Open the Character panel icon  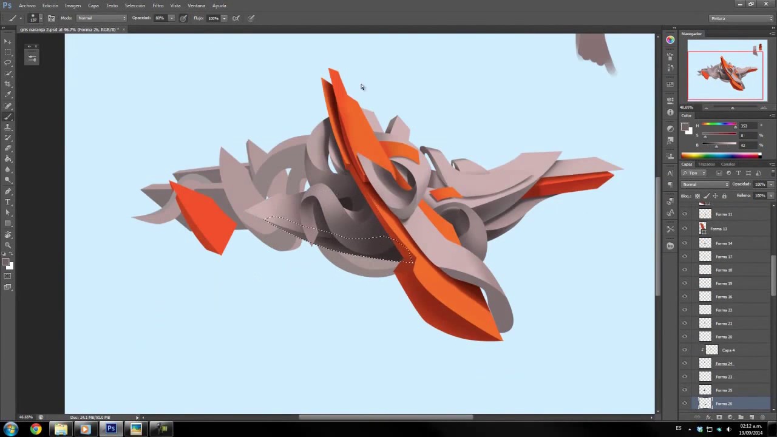click(670, 173)
